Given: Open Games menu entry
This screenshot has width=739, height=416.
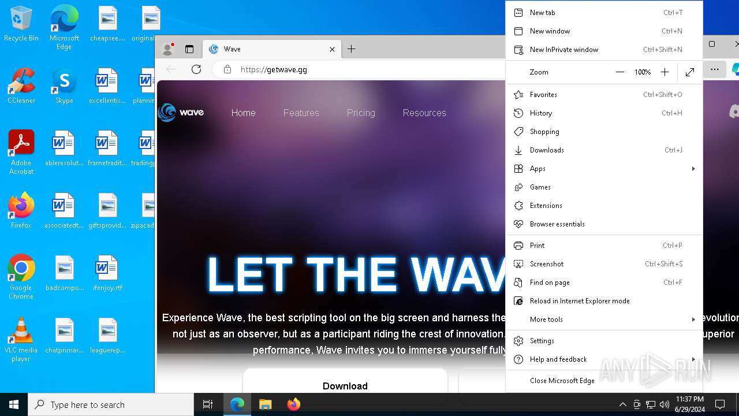Looking at the screenshot, I should point(604,187).
